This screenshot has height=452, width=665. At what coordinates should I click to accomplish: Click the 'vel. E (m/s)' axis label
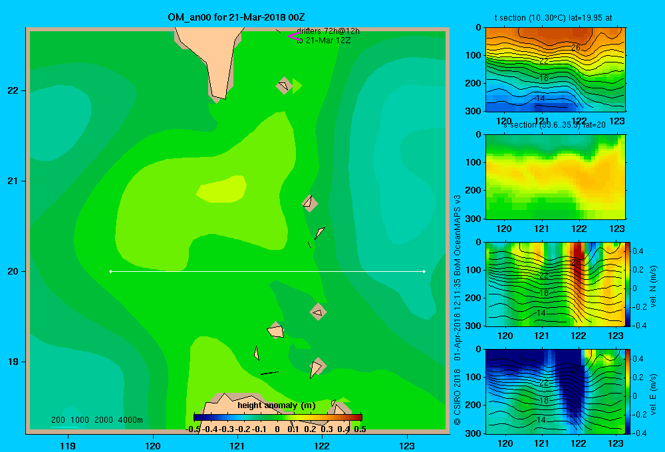654,394
